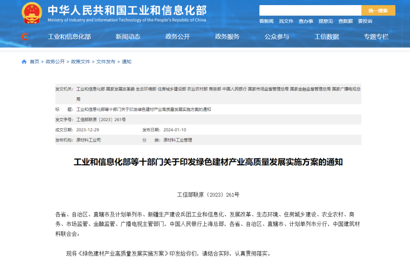The image size is (410, 264).
Task: Select the 专题专栏 navigation item
Action: click(x=376, y=37)
